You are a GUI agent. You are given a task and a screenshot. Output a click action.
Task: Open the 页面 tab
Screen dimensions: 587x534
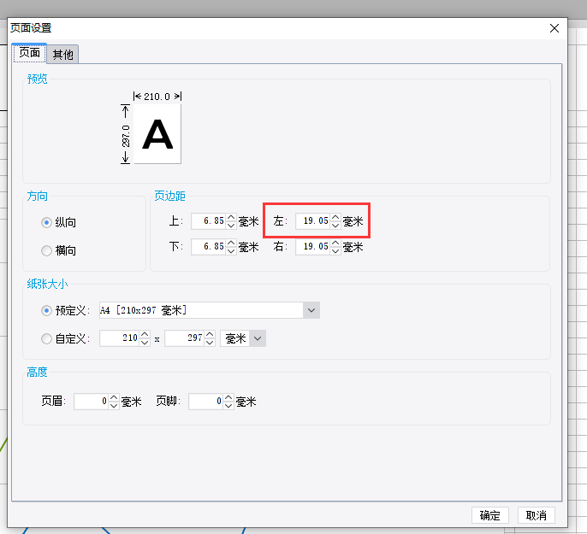30,53
